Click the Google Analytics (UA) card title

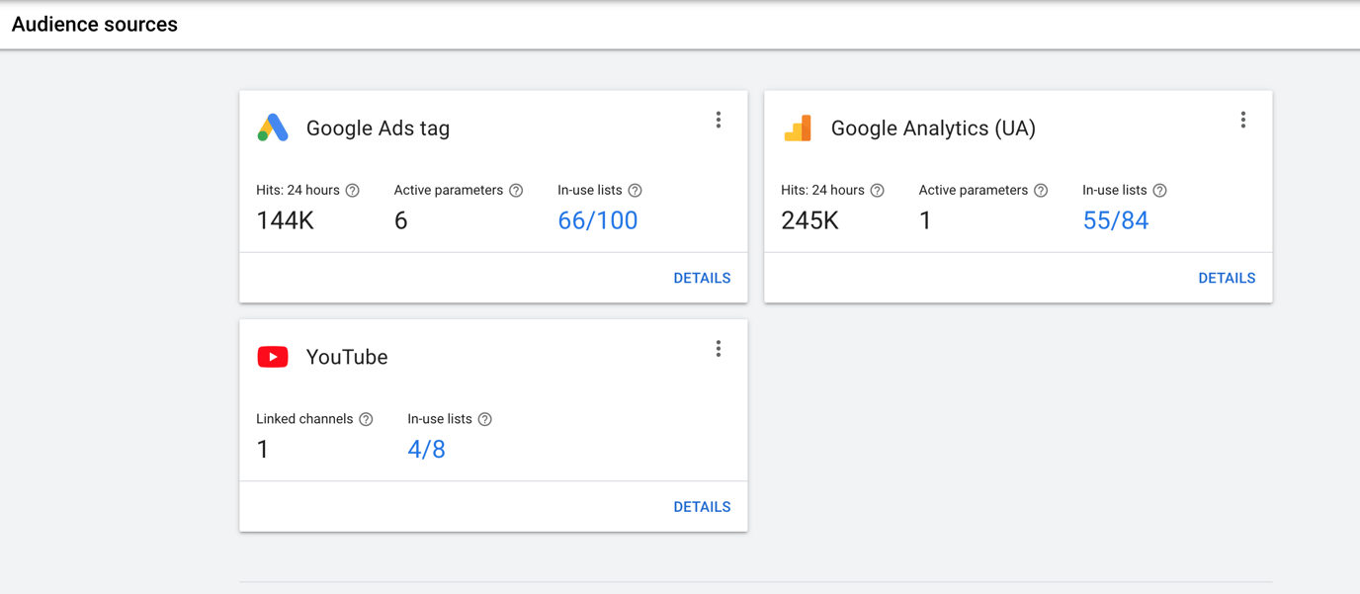click(933, 128)
